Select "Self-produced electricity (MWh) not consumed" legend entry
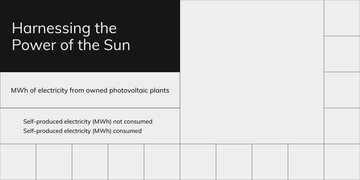Image resolution: width=360 pixels, height=180 pixels. coord(88,121)
